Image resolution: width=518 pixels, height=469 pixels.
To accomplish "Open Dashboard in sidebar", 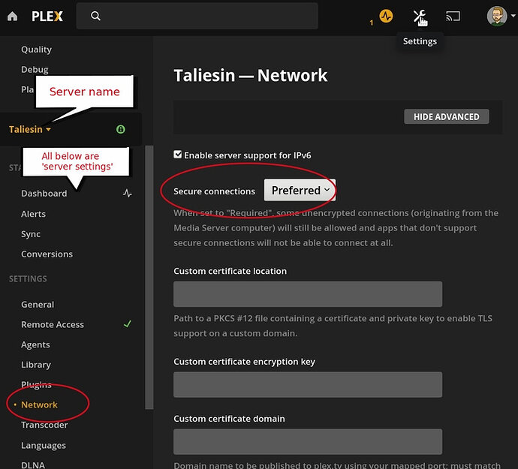I will pos(44,193).
